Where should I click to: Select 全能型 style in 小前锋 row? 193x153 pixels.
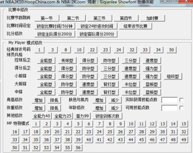click(46, 76)
